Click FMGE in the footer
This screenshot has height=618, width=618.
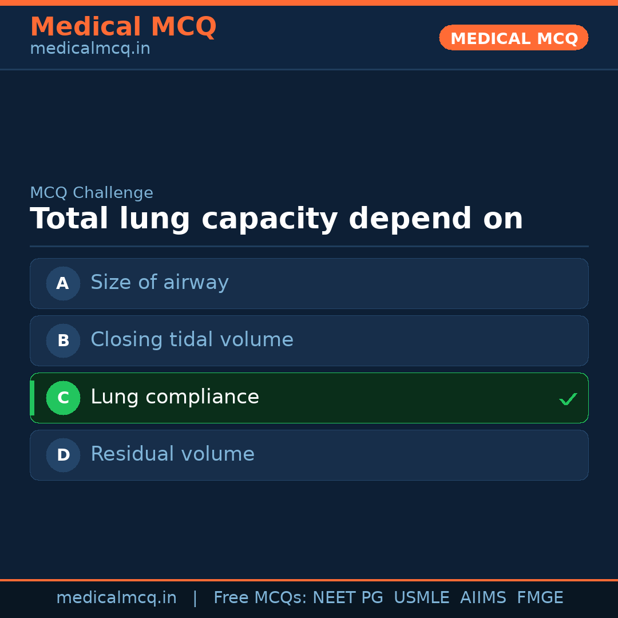coord(540,598)
